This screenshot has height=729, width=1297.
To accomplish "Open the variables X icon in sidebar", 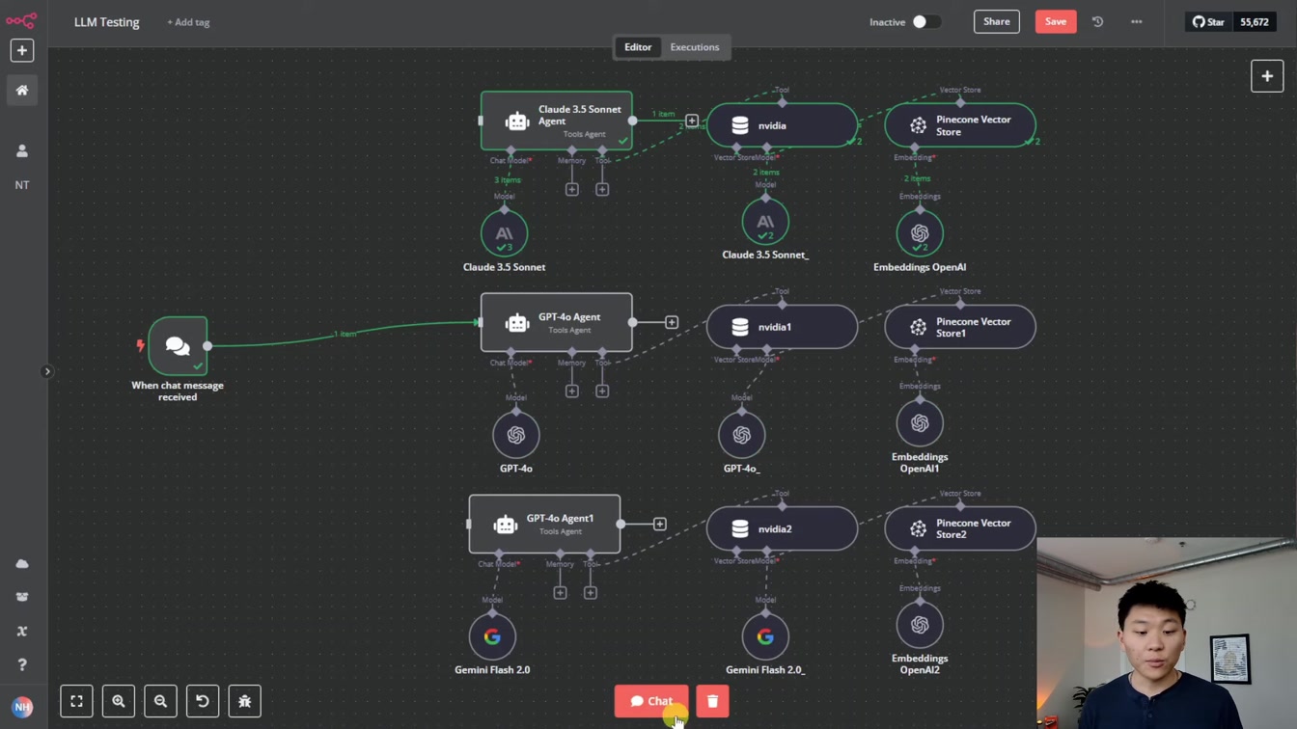I will coord(21,631).
